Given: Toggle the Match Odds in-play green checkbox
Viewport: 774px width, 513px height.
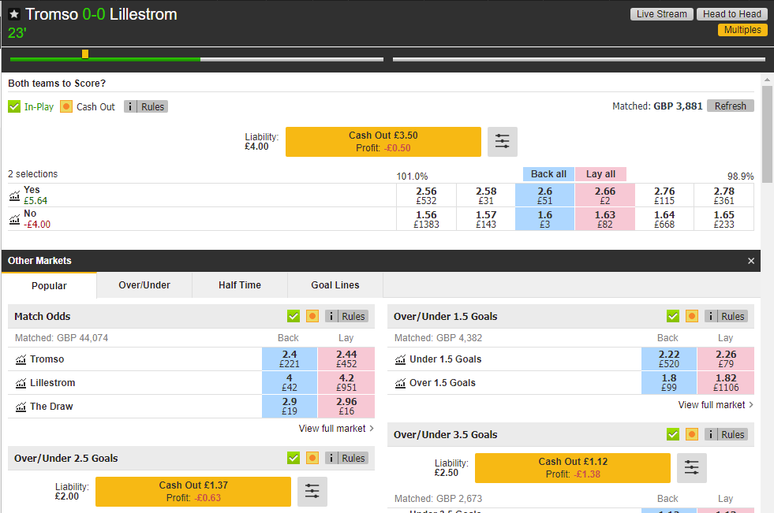Looking at the screenshot, I should pos(294,316).
